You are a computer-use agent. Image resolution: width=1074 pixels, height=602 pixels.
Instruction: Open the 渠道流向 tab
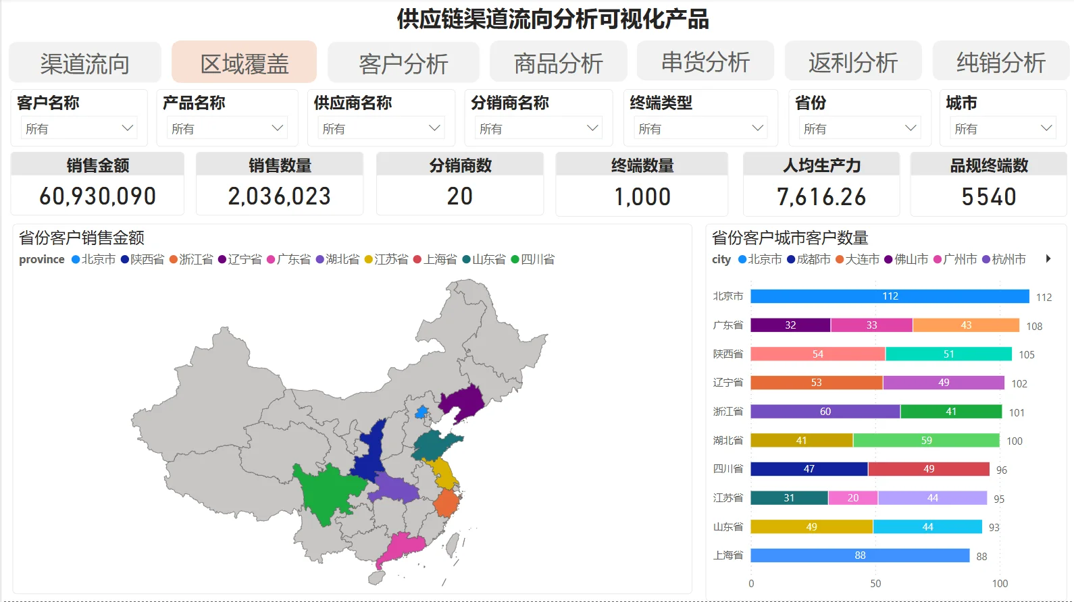pyautogui.click(x=85, y=62)
